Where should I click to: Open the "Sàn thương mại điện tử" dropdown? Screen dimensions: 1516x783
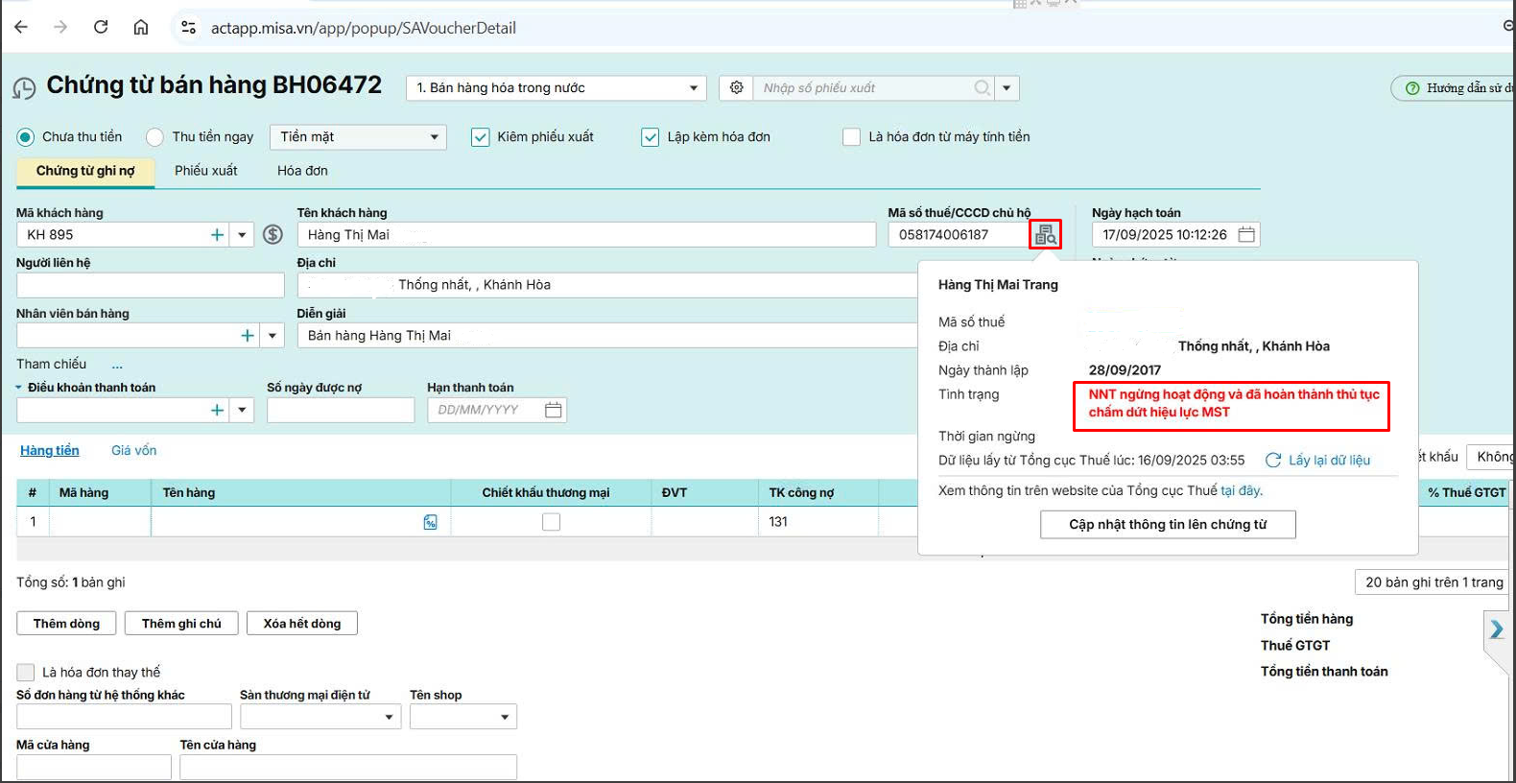[320, 717]
